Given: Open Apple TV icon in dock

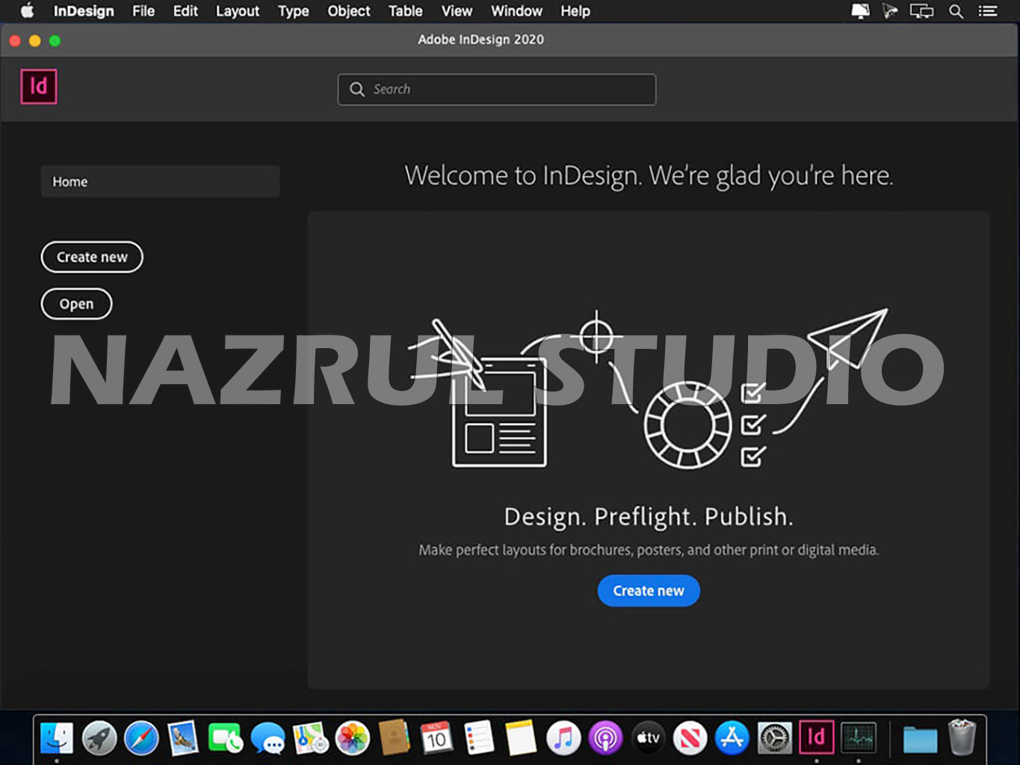Looking at the screenshot, I should click(648, 739).
